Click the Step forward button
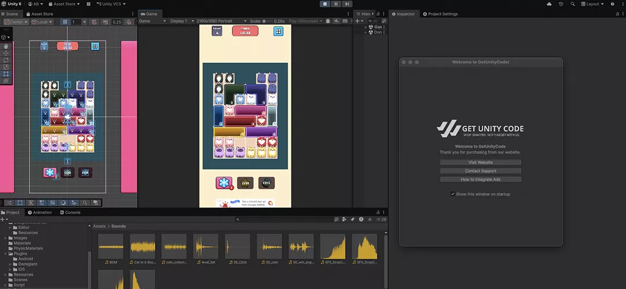 (x=347, y=4)
